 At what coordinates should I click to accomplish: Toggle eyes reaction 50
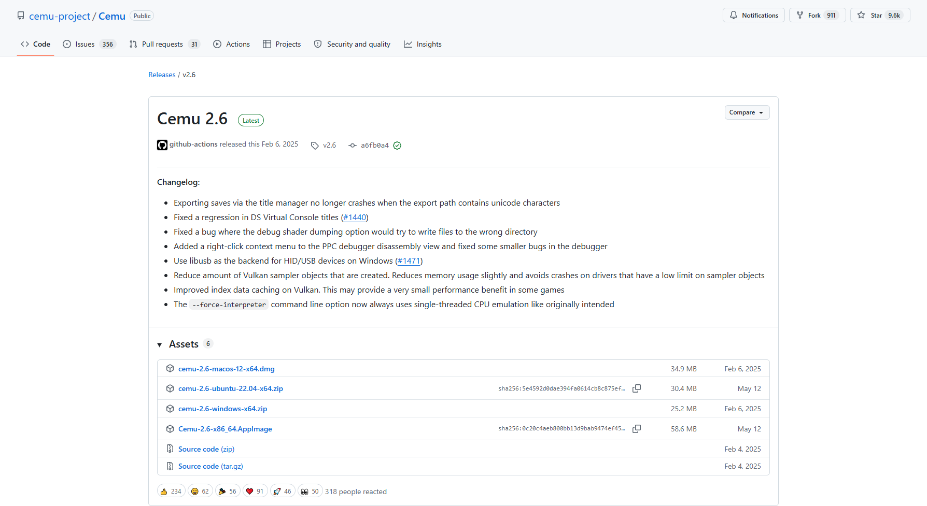pyautogui.click(x=310, y=491)
